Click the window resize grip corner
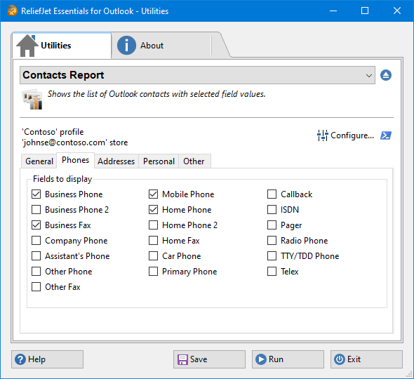This screenshot has height=379, width=414. [409, 374]
